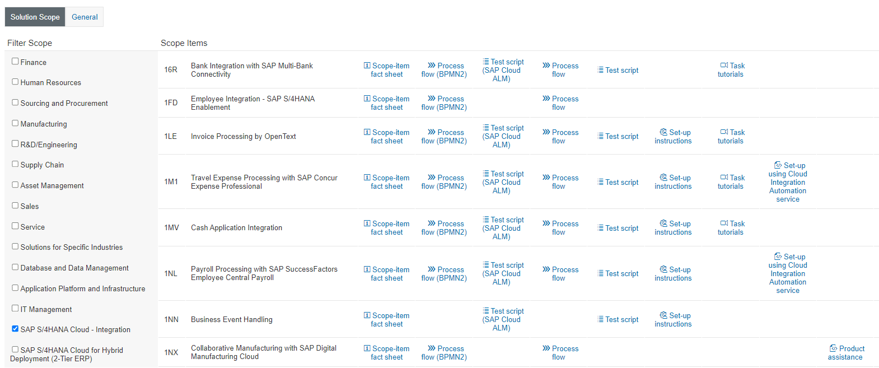This screenshot has height=368, width=879.
Task: Check the Manufacturing filter option
Action: [x=15, y=123]
